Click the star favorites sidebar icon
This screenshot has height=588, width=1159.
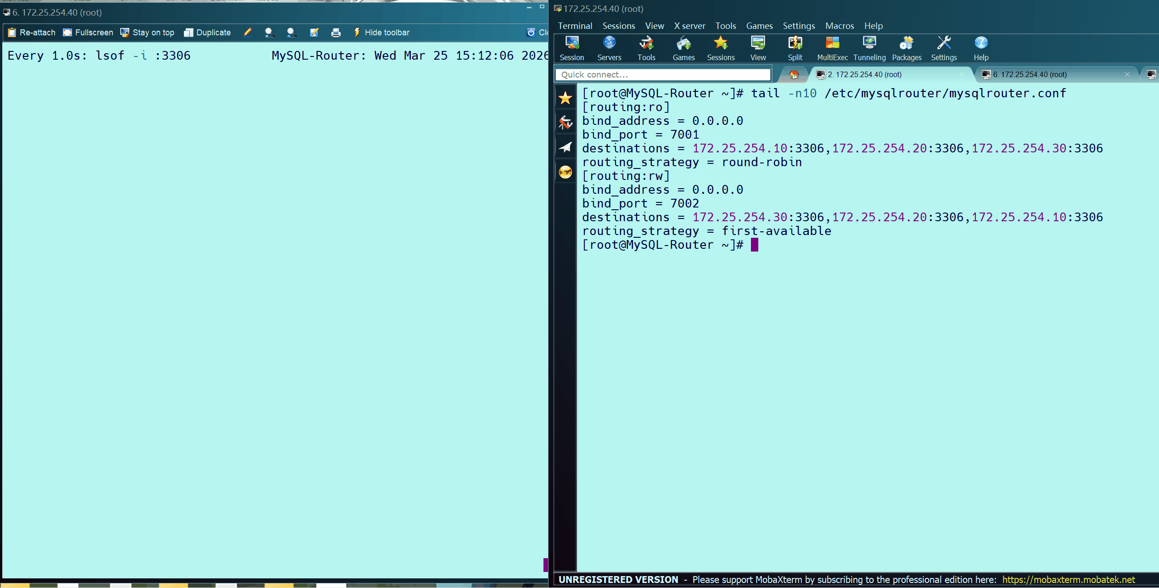(566, 98)
